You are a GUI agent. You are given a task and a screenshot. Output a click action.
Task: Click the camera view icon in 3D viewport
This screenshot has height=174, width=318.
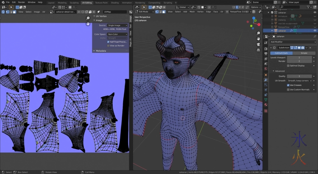tap(258, 44)
